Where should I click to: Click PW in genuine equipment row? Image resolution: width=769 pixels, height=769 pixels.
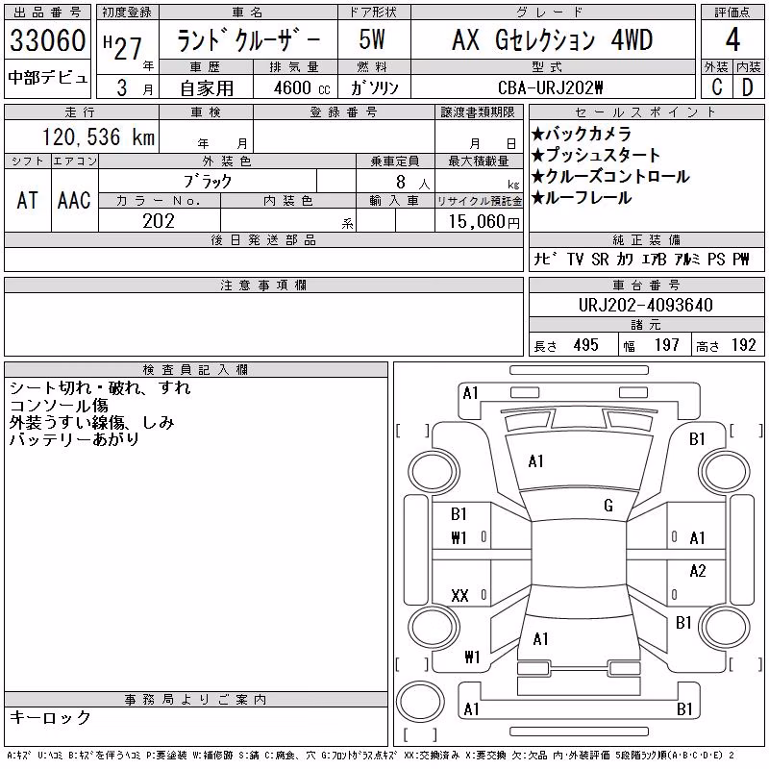[741, 259]
